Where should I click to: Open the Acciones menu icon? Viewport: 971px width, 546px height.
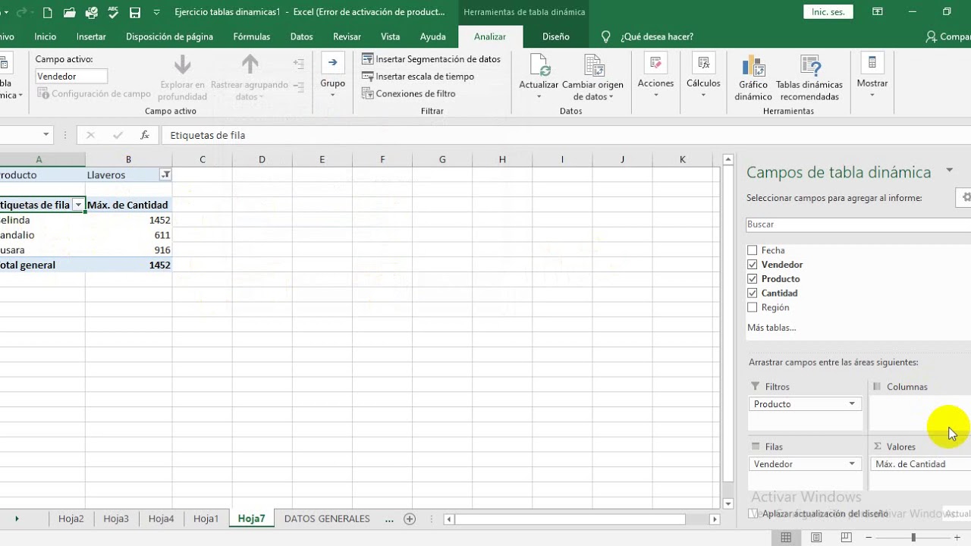pos(655,64)
